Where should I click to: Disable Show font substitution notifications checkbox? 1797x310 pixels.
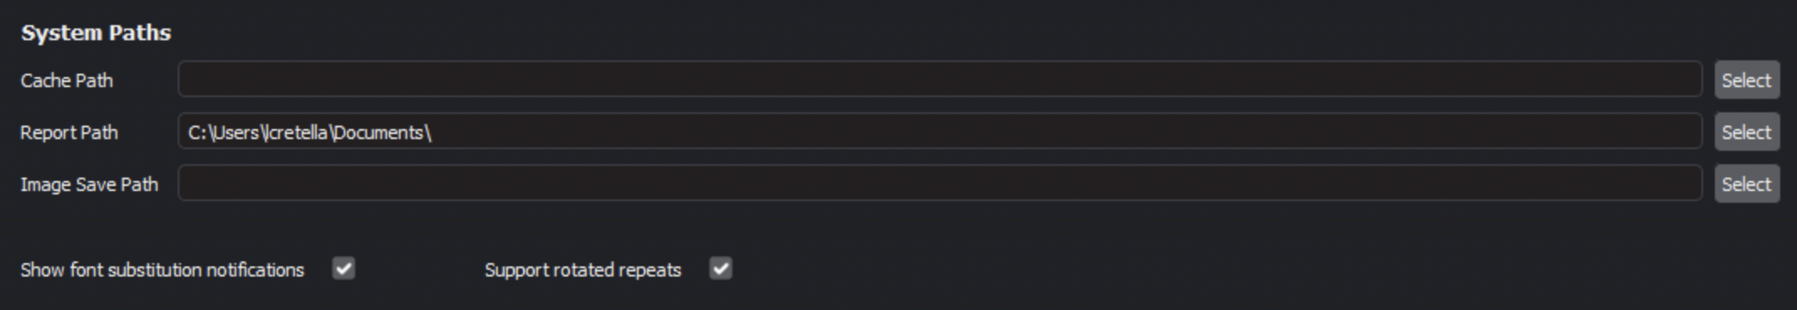(x=344, y=269)
